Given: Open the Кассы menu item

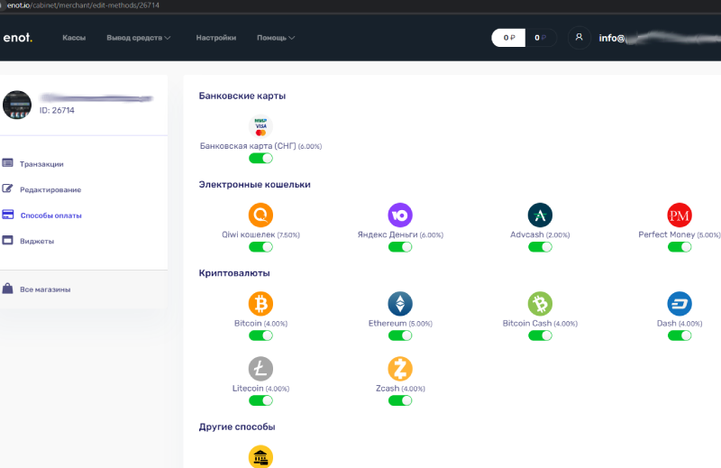Looking at the screenshot, I should click(x=74, y=38).
